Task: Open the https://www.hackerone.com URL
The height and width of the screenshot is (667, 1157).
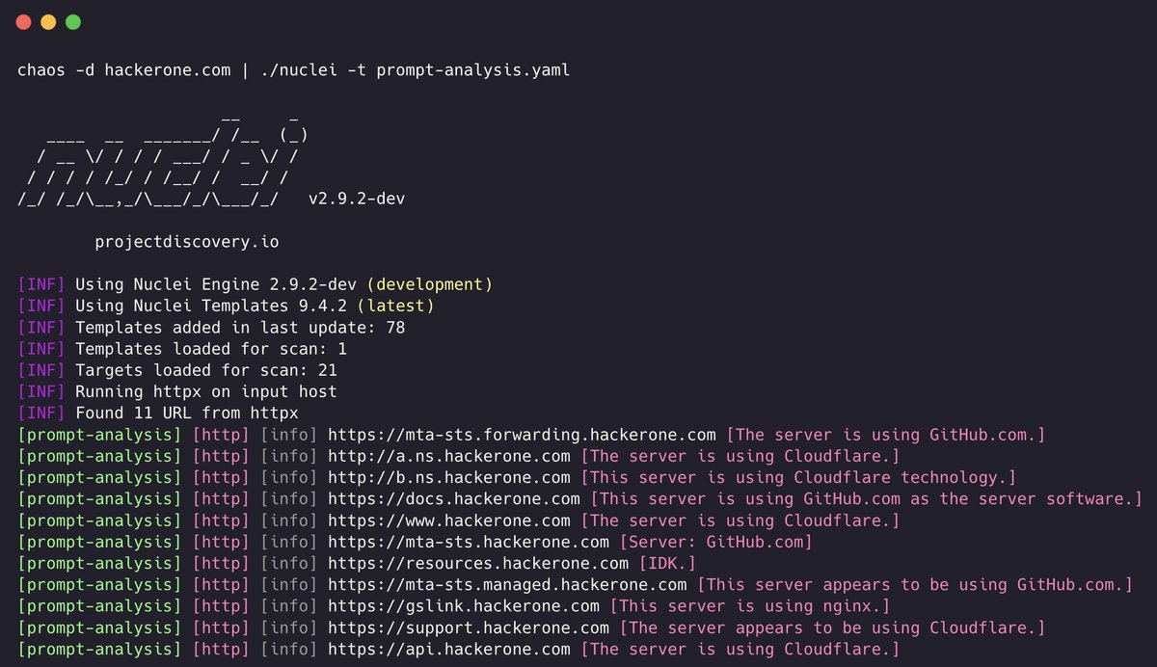Action: 449,520
